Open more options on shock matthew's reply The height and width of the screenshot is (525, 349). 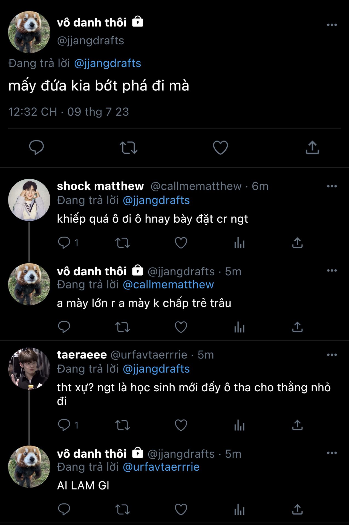tap(332, 186)
